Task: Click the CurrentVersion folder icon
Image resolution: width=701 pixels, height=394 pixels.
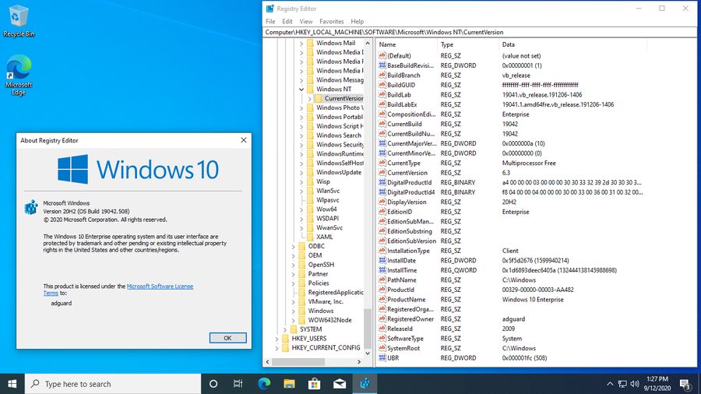Action: (x=319, y=98)
